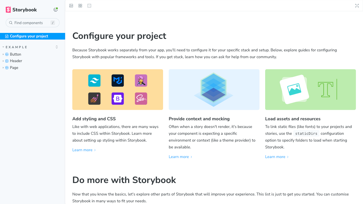Open the Storybook settings gear menu
The height and width of the screenshot is (204, 363).
coord(56,10)
